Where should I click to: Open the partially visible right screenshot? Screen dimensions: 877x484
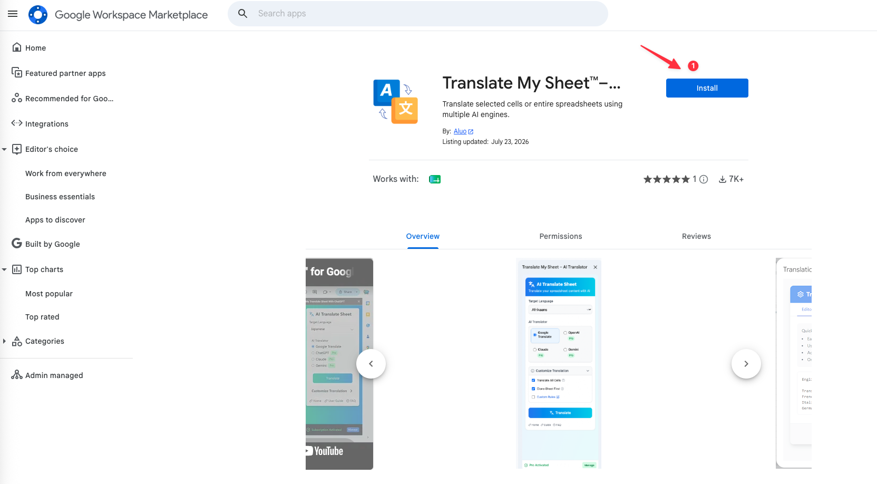pyautogui.click(x=794, y=363)
